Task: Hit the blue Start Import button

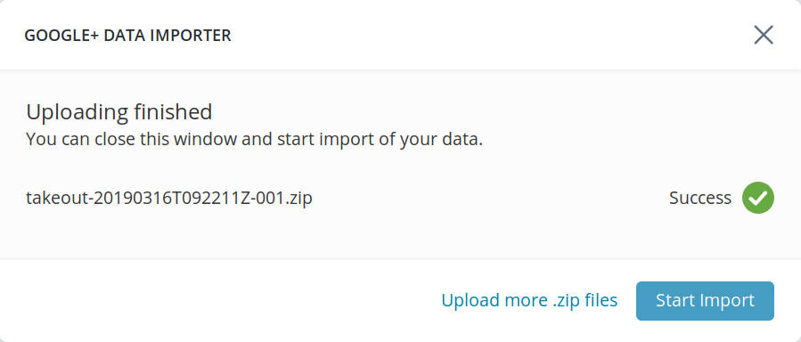Action: [705, 301]
